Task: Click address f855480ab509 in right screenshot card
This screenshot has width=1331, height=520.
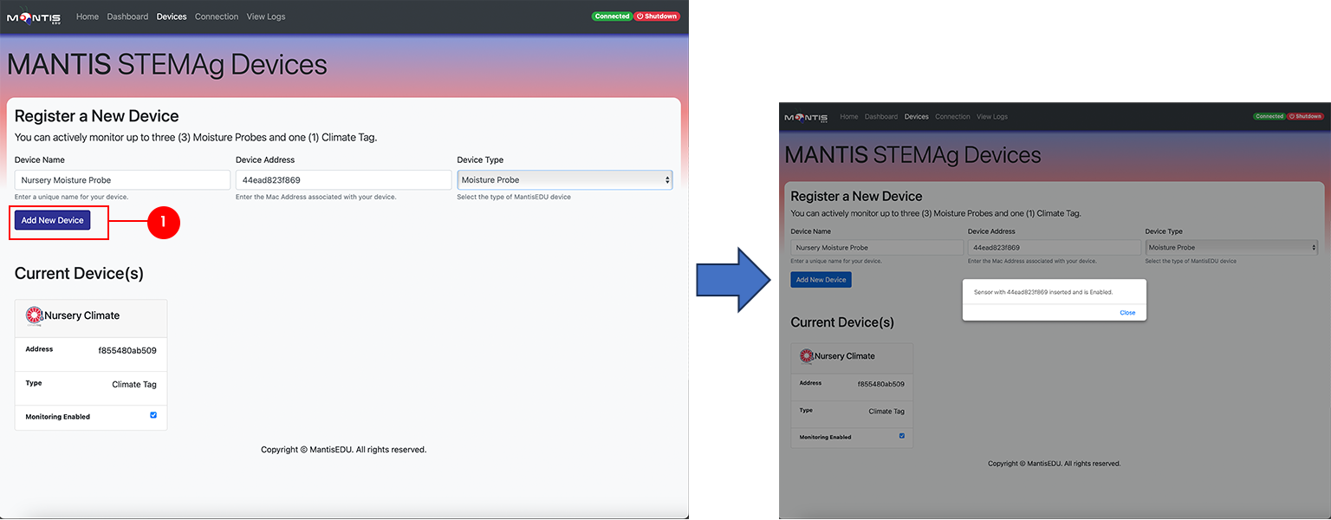Action: coord(881,384)
